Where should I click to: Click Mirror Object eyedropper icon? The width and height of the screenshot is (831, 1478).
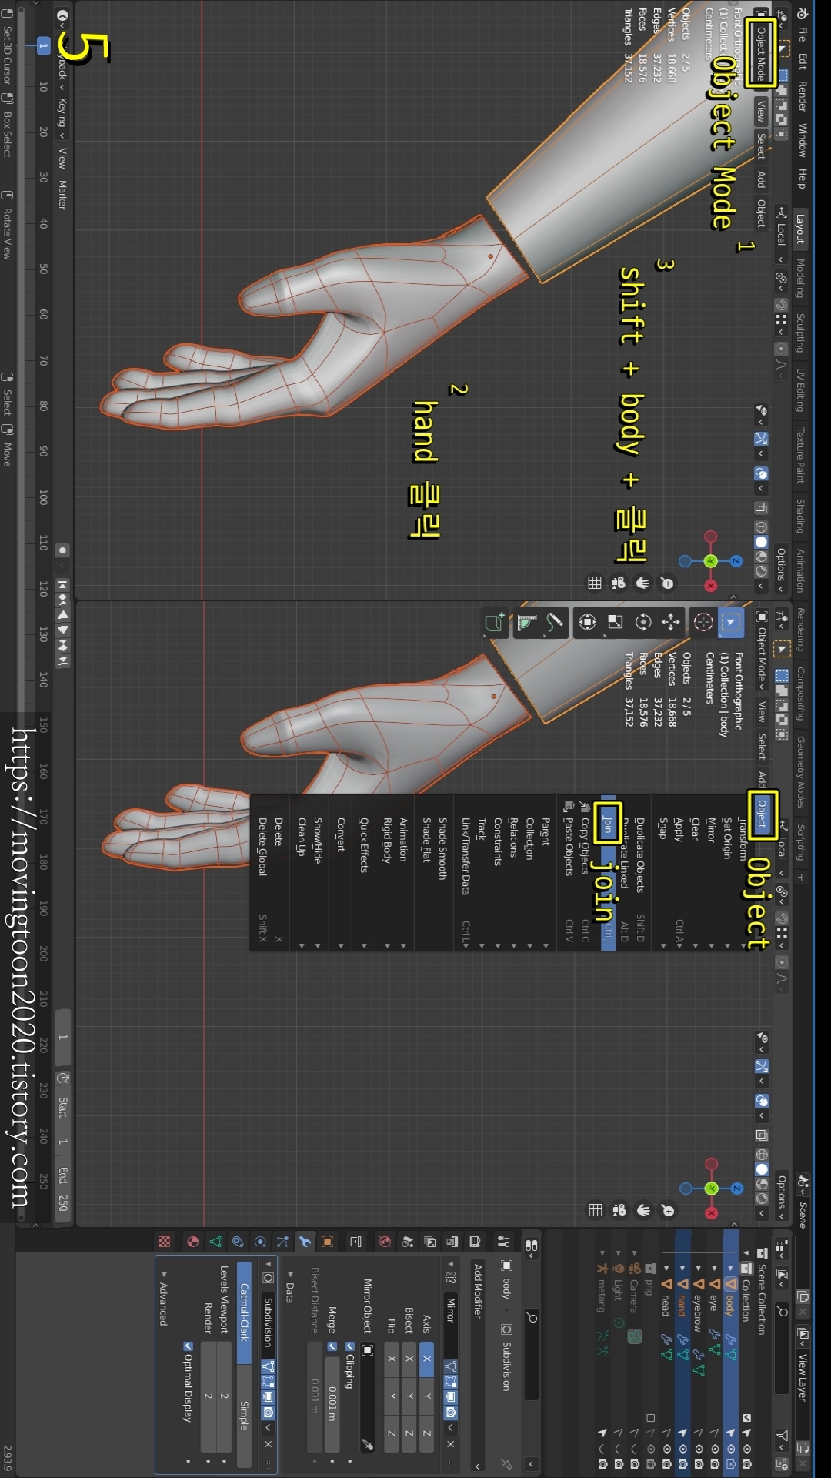tap(368, 1445)
